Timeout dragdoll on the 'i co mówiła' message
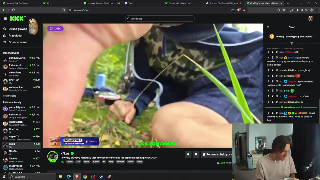Viewport: 320px width, 180px height. click(273, 96)
